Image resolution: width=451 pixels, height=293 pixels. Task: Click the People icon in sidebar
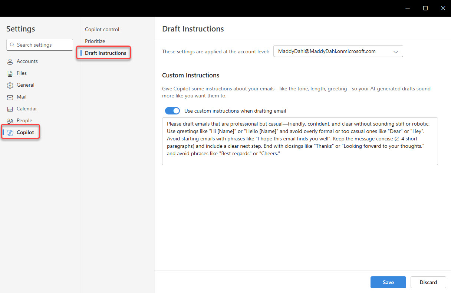click(10, 121)
